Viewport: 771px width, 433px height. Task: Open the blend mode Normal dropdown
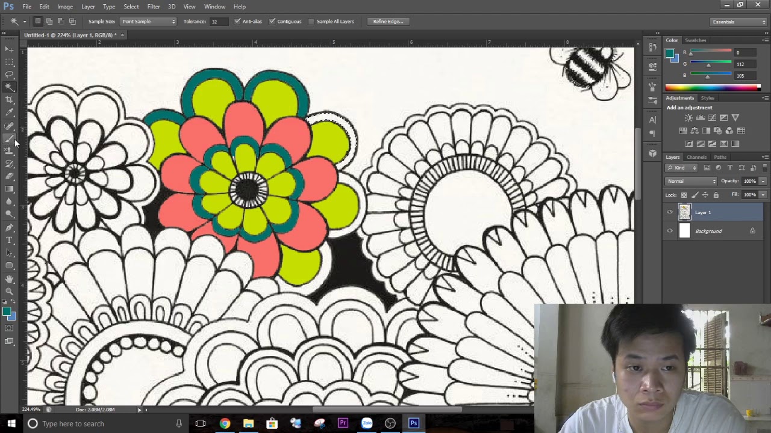(691, 181)
